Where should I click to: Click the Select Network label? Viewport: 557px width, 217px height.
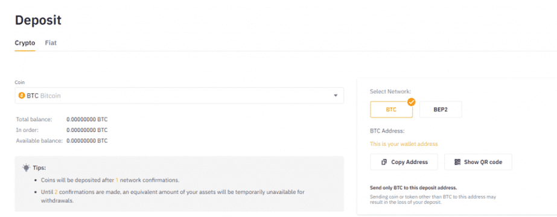pos(390,92)
